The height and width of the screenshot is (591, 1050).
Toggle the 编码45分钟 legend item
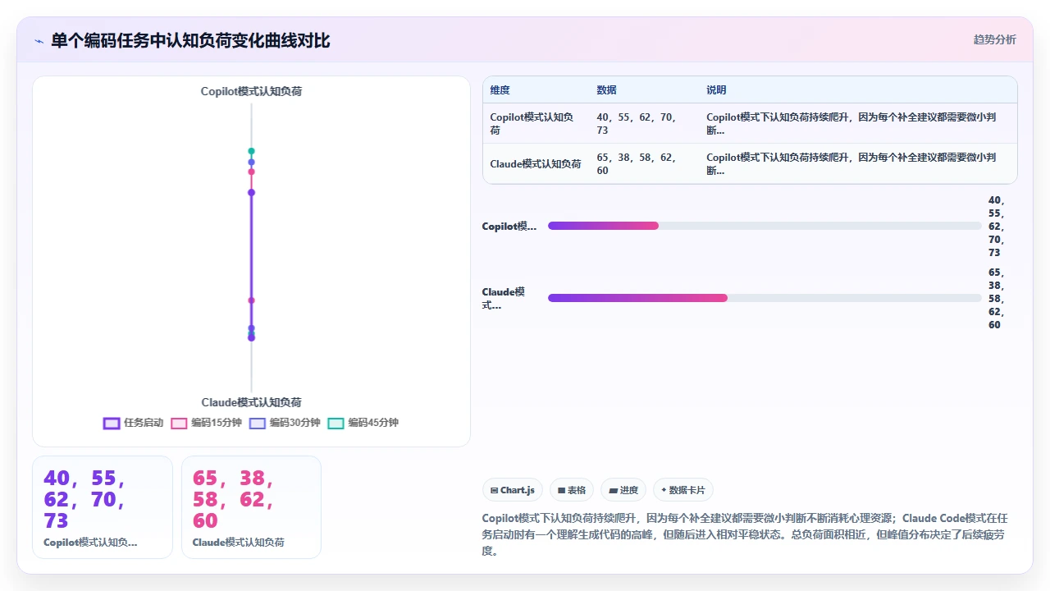point(363,423)
